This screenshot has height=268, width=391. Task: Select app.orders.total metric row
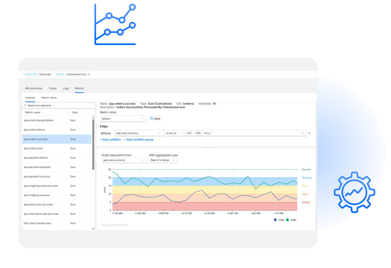click(x=57, y=148)
